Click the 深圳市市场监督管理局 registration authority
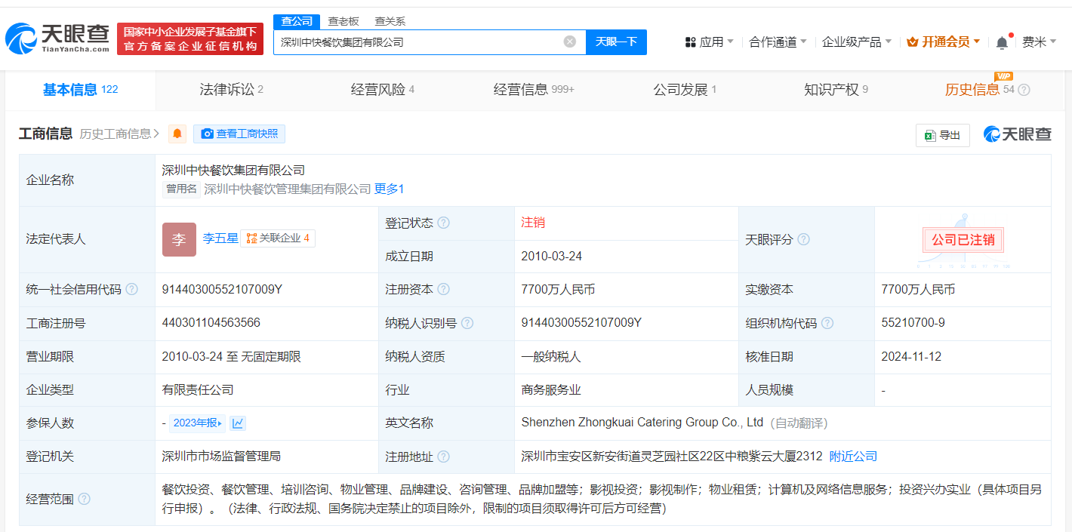The height and width of the screenshot is (532, 1072). coord(221,457)
